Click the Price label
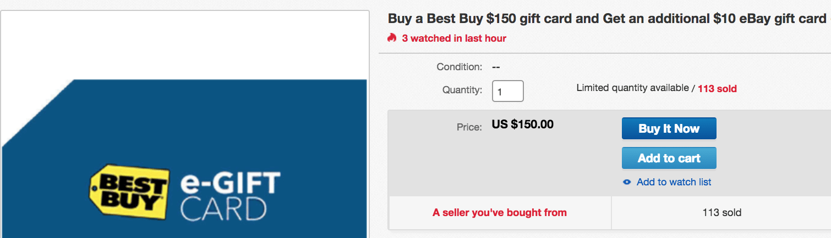 [469, 127]
